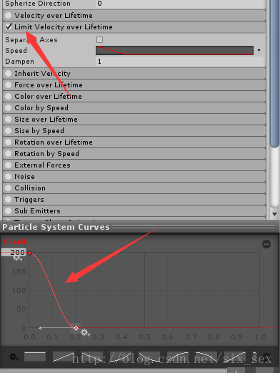
Task: Enable Sub Emitters module
Action: coord(9,210)
